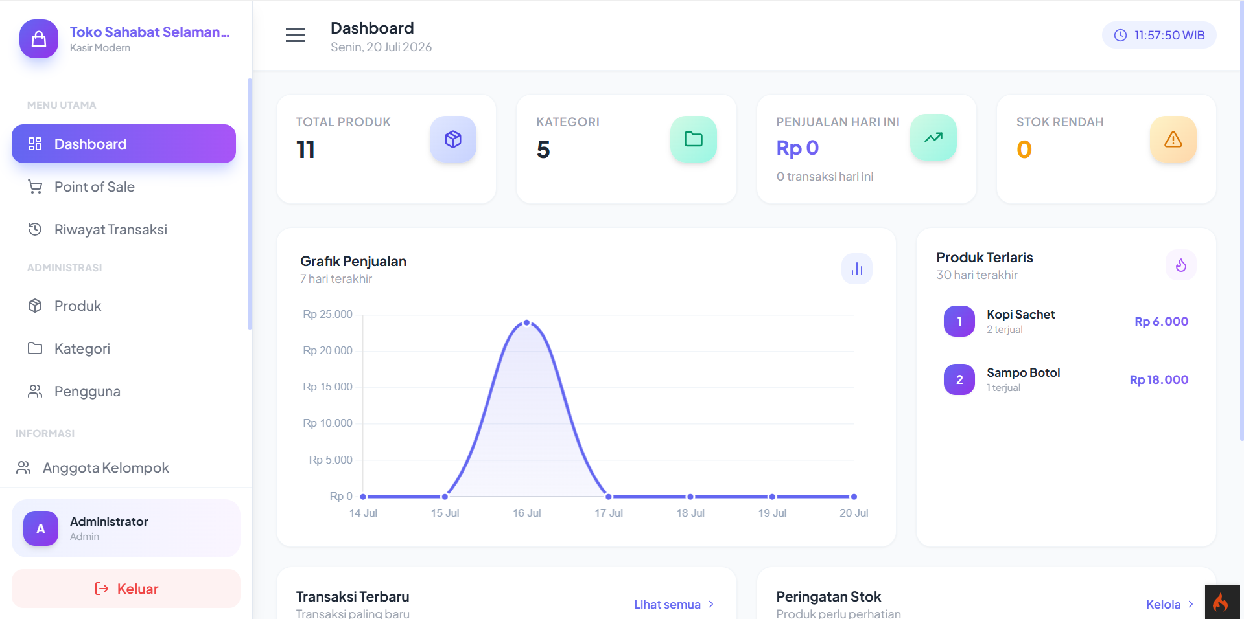The image size is (1244, 619).
Task: Click the Kategori folder card icon
Action: pyautogui.click(x=694, y=139)
